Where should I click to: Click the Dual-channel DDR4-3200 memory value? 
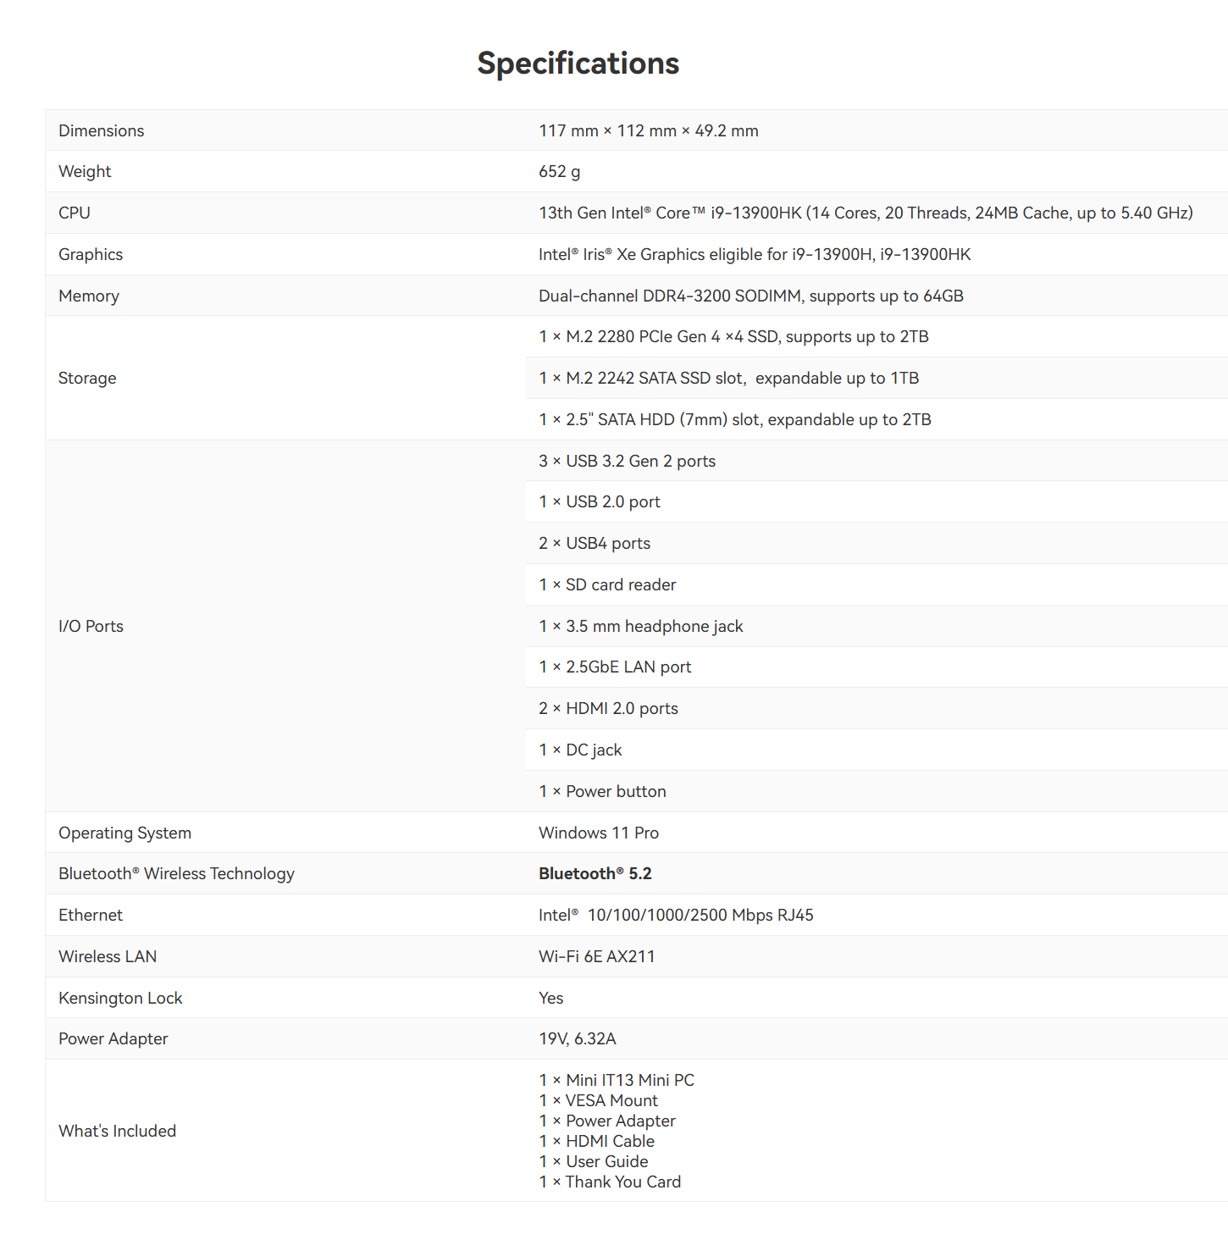click(x=751, y=296)
